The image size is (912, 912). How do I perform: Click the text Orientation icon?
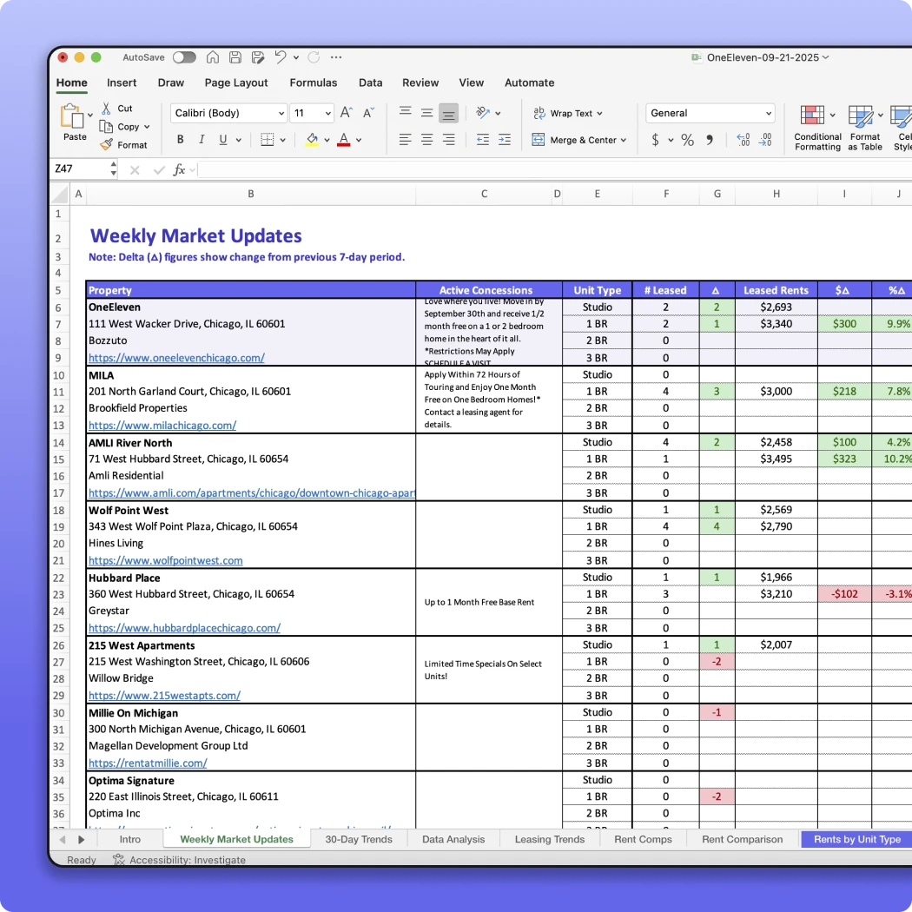click(483, 112)
